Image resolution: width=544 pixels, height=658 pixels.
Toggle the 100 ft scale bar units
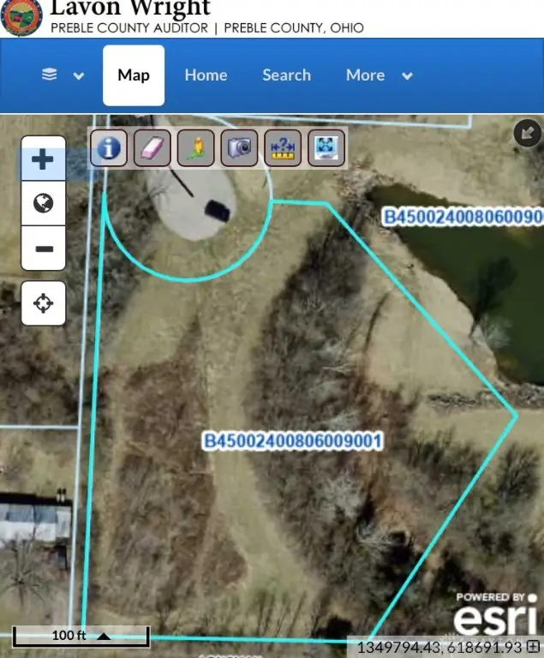pyautogui.click(x=81, y=636)
